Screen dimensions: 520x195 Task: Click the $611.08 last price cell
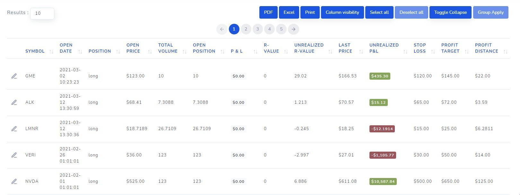point(348,182)
